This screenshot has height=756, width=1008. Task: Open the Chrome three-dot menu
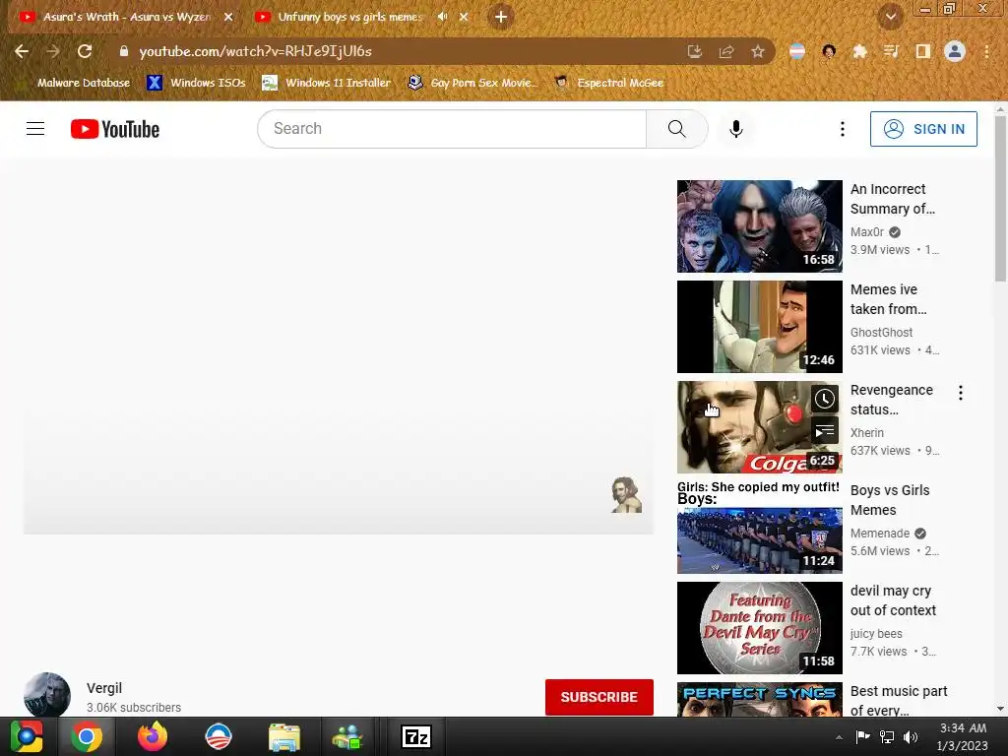(986, 51)
